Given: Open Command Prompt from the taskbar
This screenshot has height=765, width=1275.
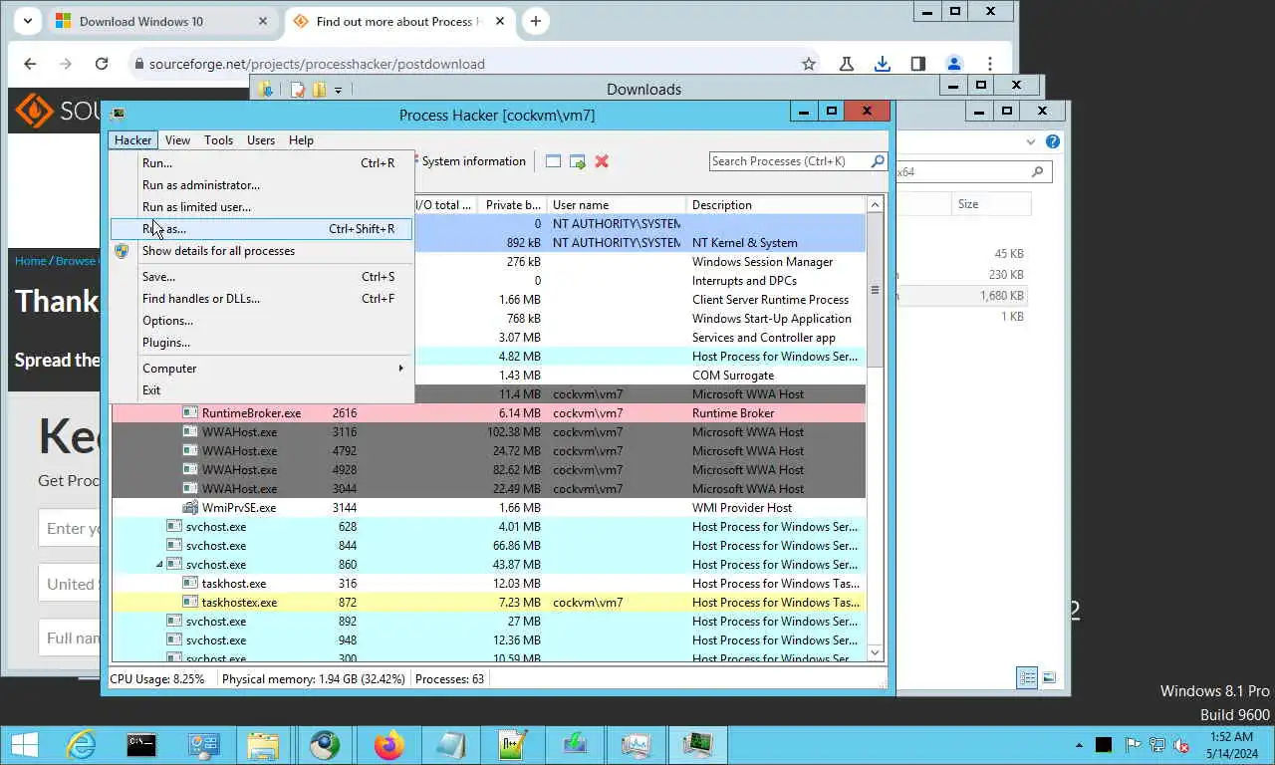Looking at the screenshot, I should coord(142,745).
